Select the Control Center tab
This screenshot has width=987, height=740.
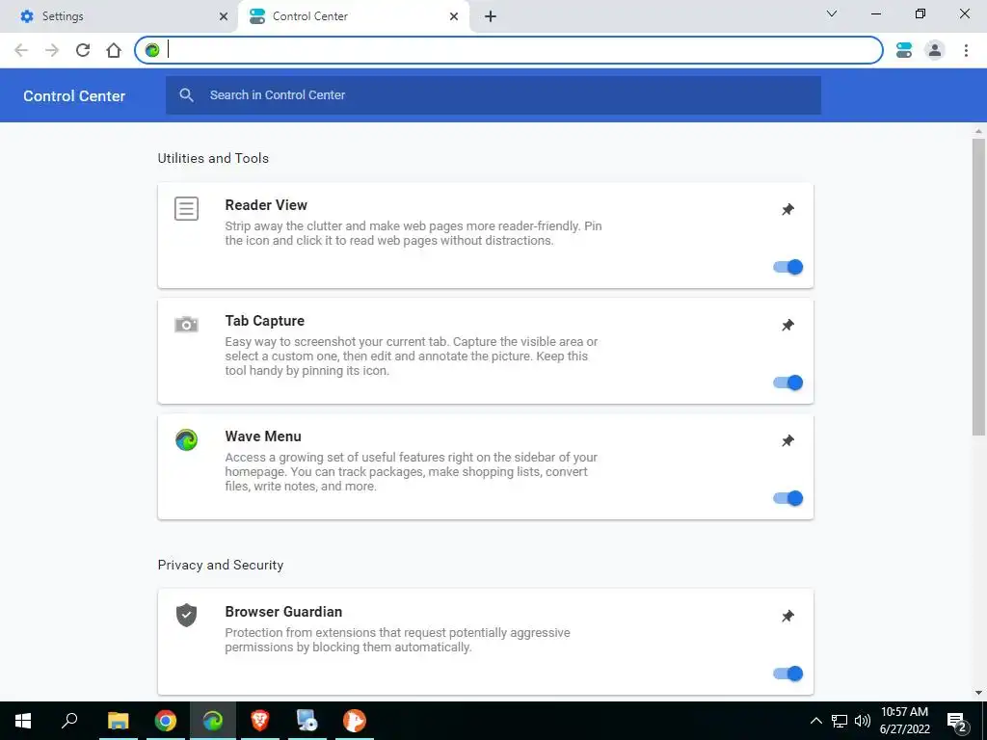point(353,16)
